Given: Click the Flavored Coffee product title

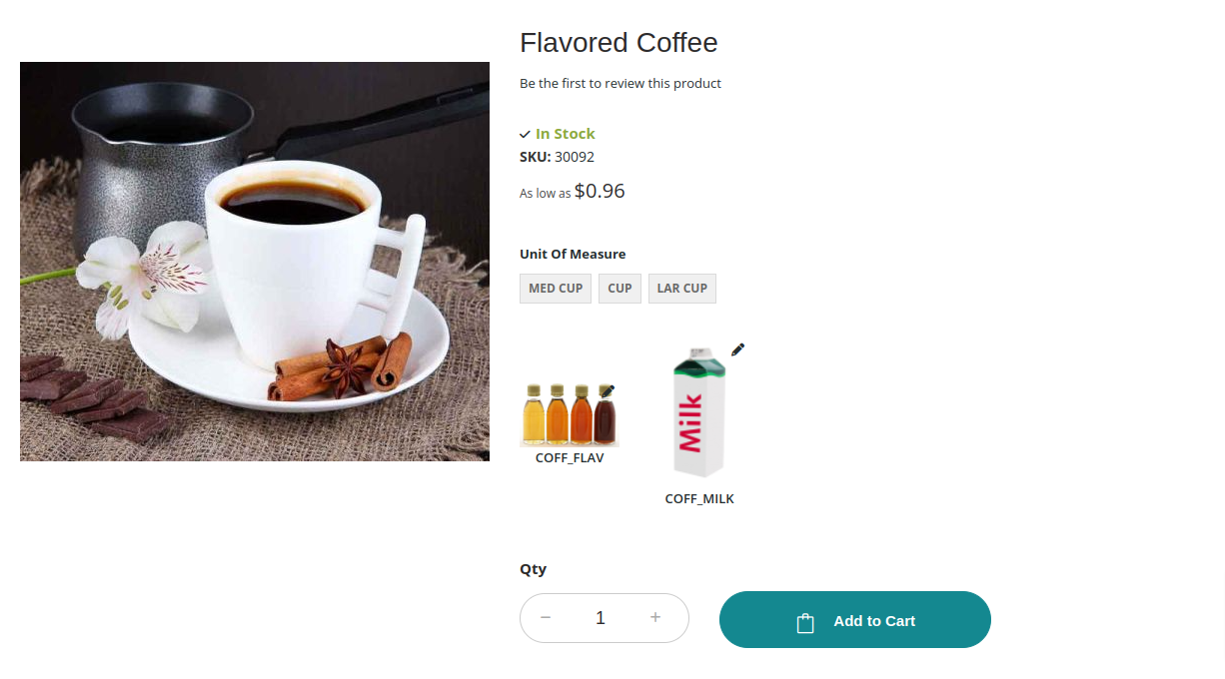Looking at the screenshot, I should (x=618, y=43).
